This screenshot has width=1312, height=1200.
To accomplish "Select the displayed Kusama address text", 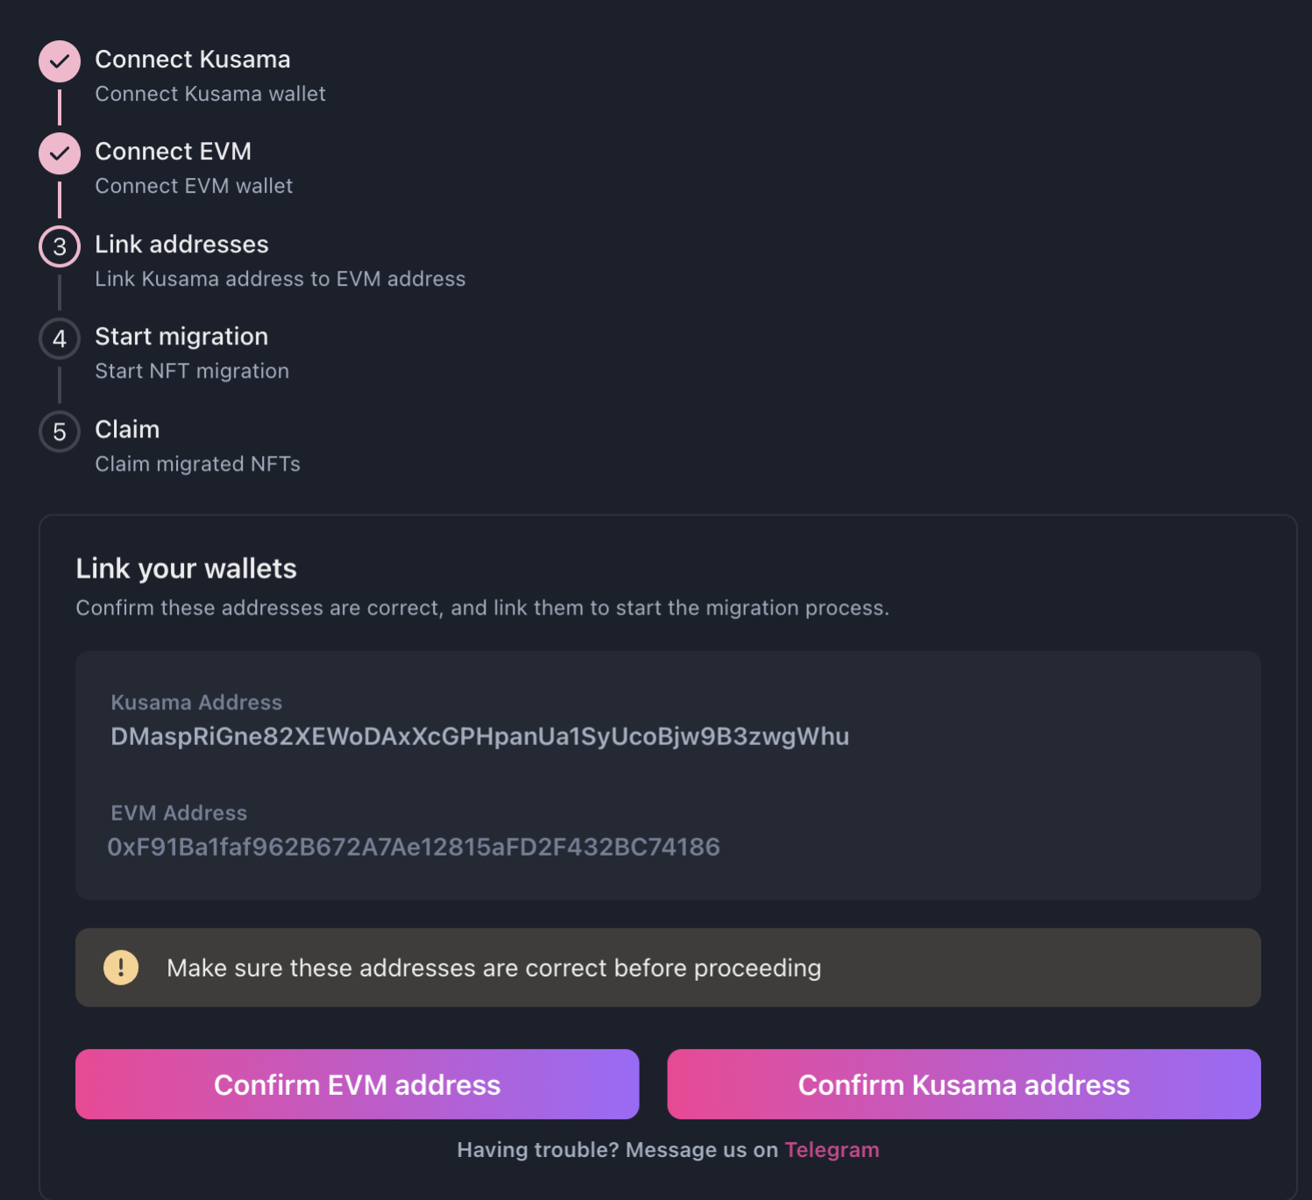I will coord(480,737).
